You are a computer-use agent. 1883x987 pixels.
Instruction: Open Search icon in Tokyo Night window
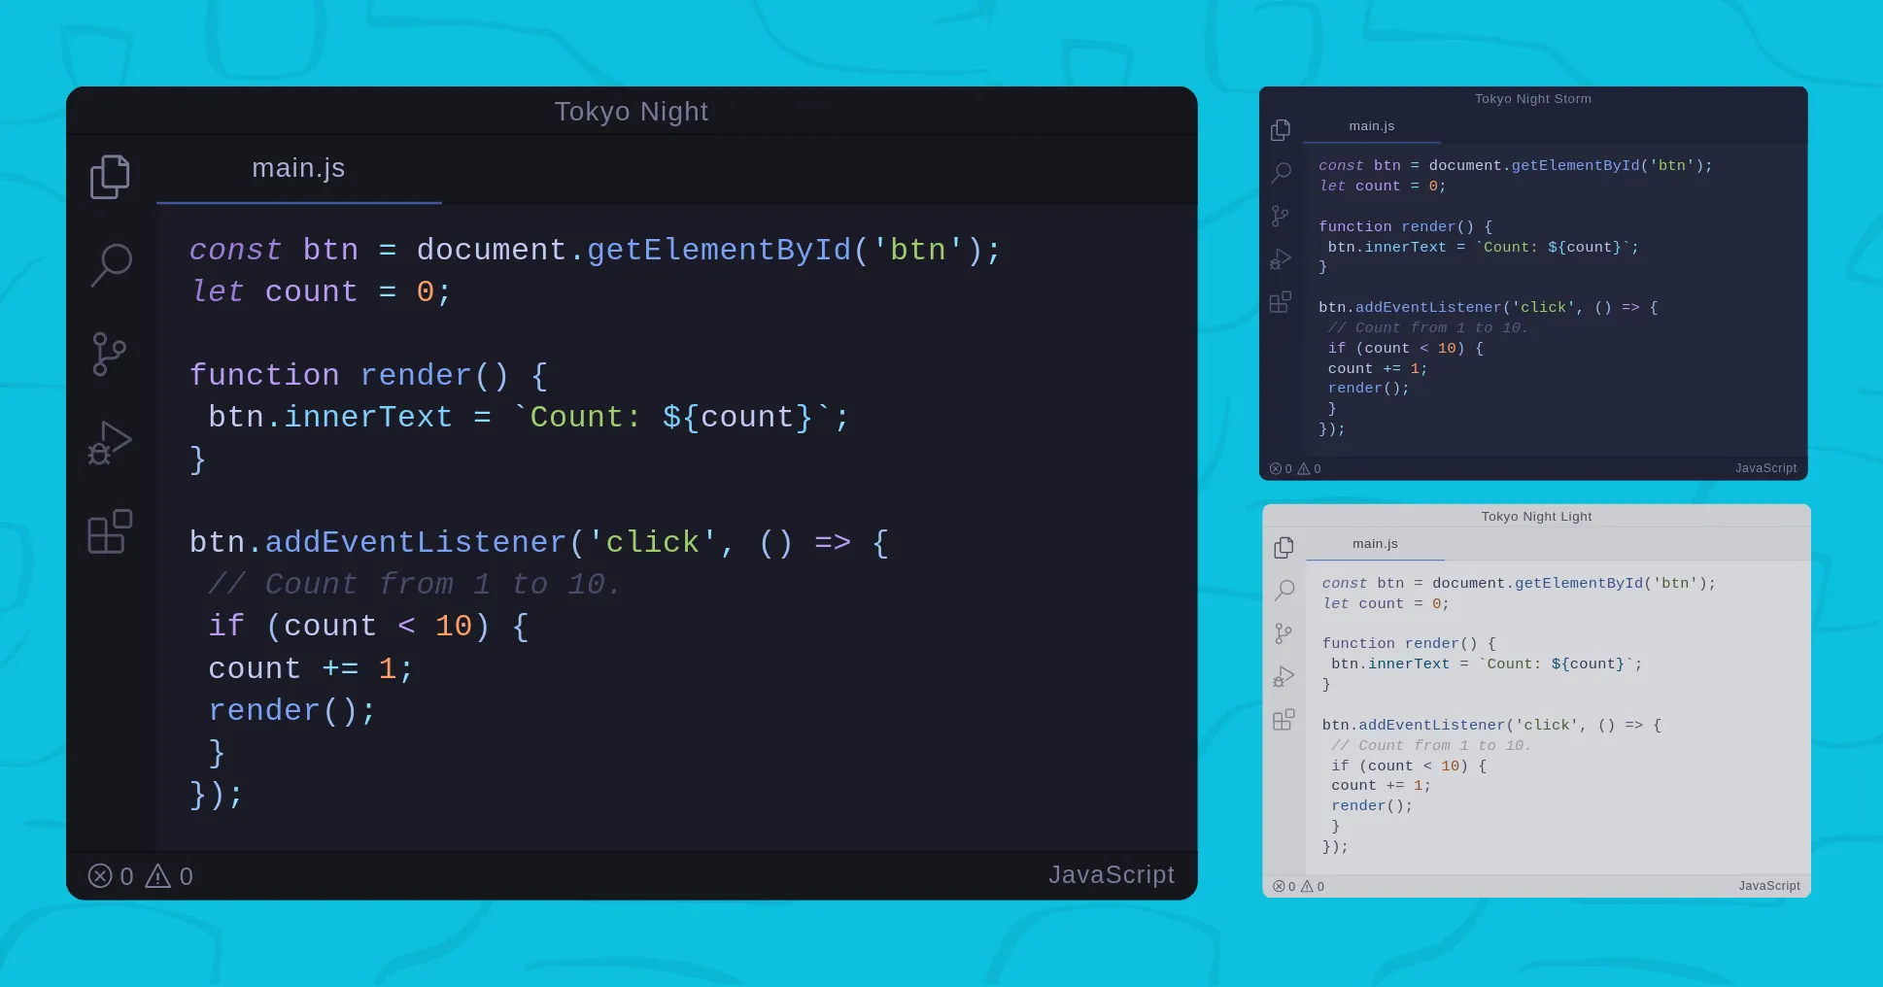click(111, 264)
